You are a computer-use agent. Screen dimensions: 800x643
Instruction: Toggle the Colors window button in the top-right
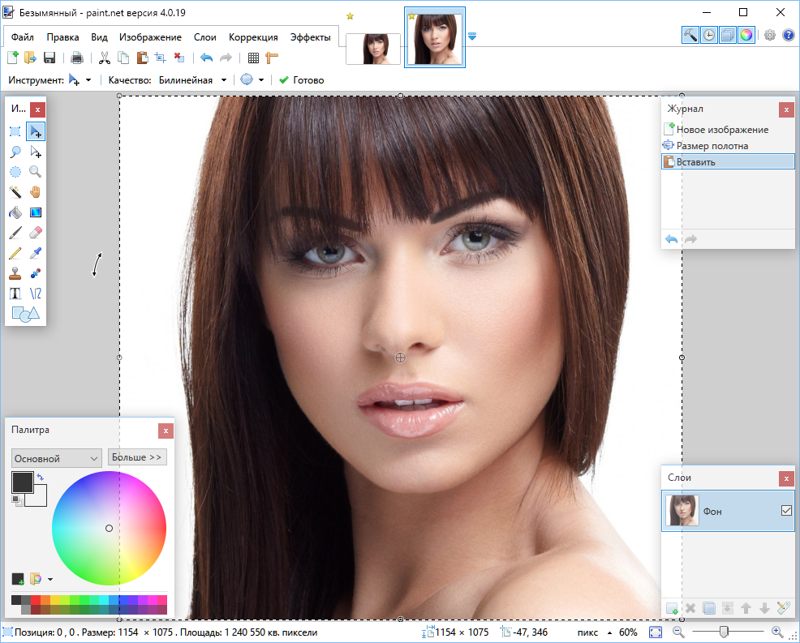click(746, 35)
